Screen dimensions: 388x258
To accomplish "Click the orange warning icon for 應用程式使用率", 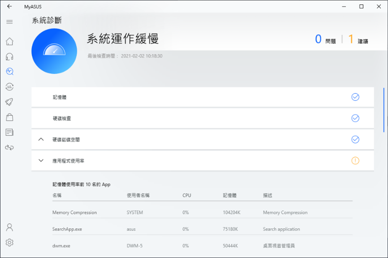I will [x=355, y=160].
